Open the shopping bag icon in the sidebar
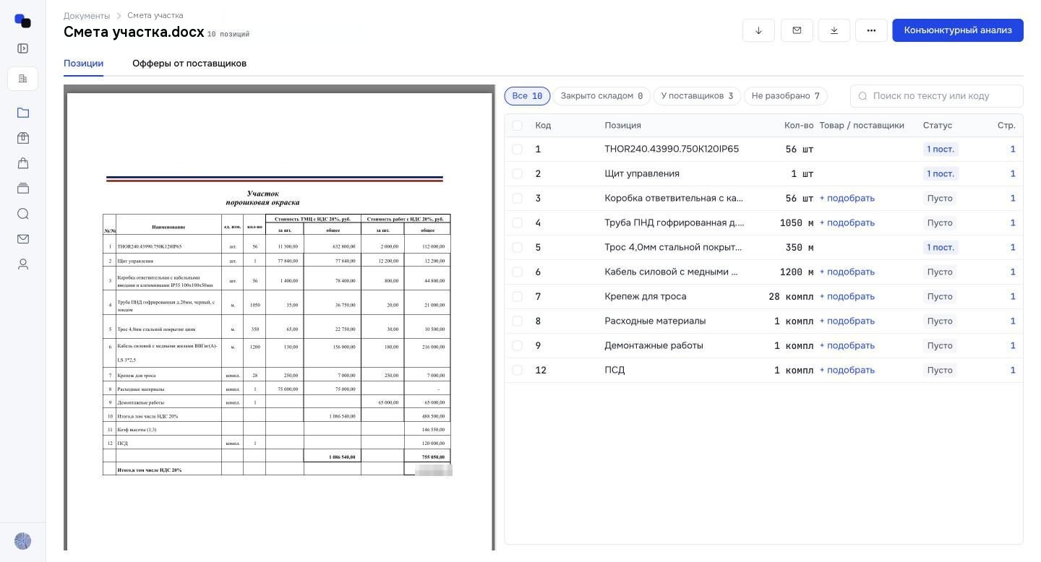This screenshot has height=562, width=1041. (23, 163)
